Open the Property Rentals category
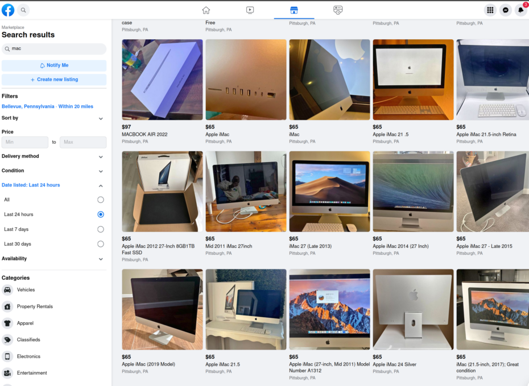This screenshot has height=386, width=529. click(34, 306)
